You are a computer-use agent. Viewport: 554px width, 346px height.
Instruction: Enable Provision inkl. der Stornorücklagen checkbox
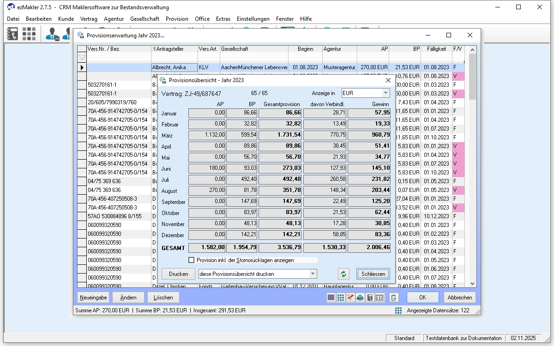(192, 260)
